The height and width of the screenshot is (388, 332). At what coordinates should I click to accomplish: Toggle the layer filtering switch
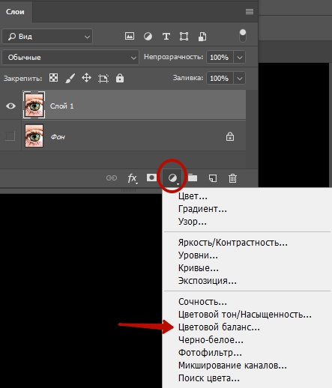(243, 36)
